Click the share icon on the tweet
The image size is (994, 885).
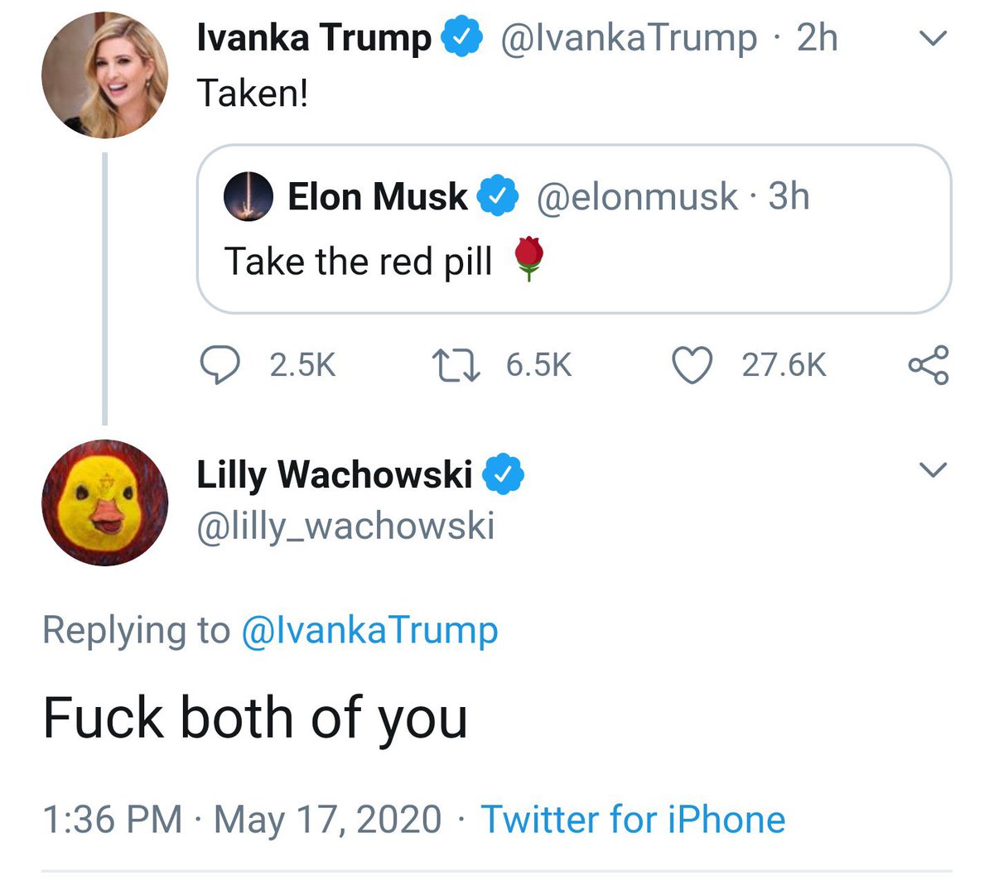pyautogui.click(x=929, y=365)
